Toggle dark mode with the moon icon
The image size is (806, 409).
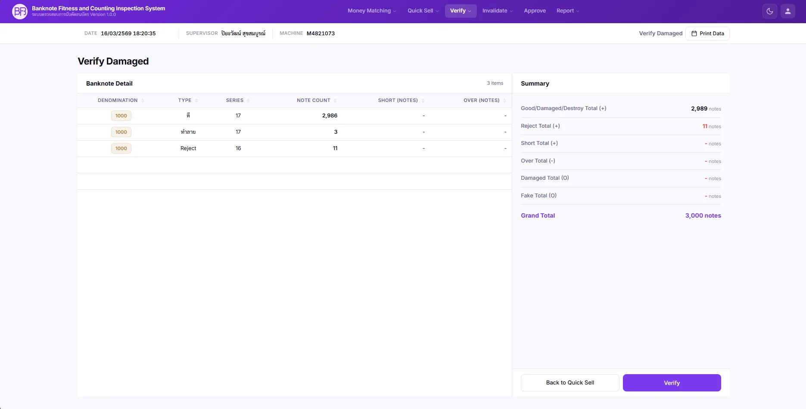[770, 11]
